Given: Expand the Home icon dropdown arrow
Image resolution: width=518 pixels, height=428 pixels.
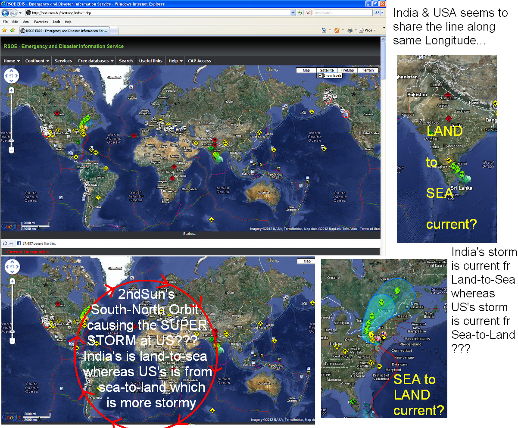Looking at the screenshot, I should 330,30.
